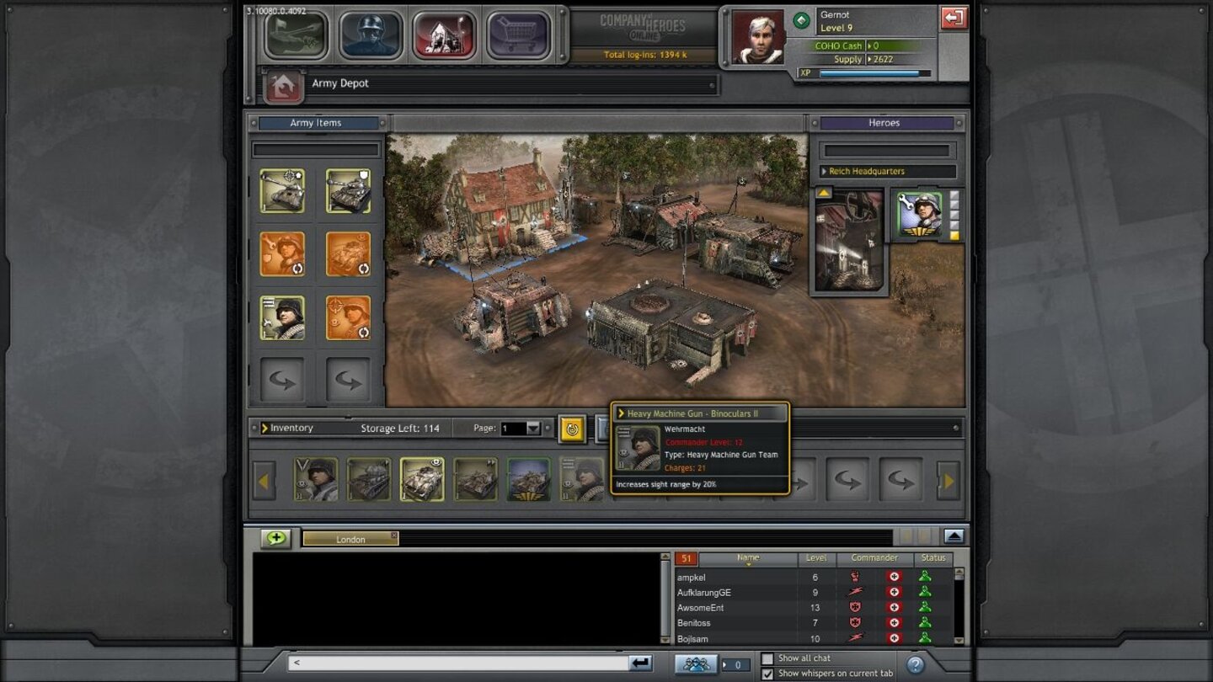Viewport: 1213px width, 682px height.
Task: Sort player list by Commander column
Action: [874, 558]
